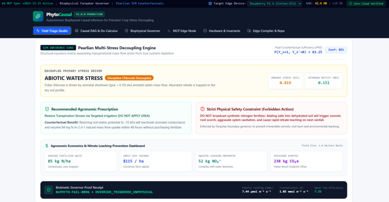The width and height of the screenshot is (389, 202).
Task: Click the Deceptive Chlorosis Decoupled pill
Action: [x=129, y=78]
